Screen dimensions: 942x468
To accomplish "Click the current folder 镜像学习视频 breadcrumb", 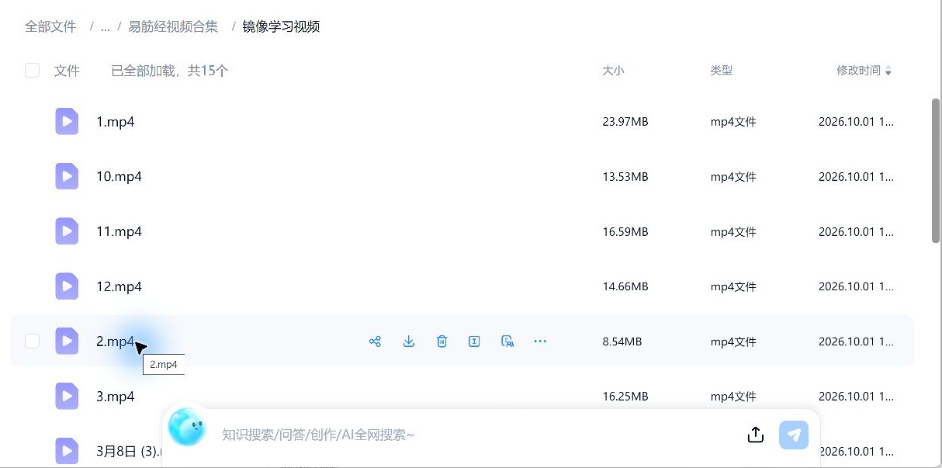I will point(281,27).
